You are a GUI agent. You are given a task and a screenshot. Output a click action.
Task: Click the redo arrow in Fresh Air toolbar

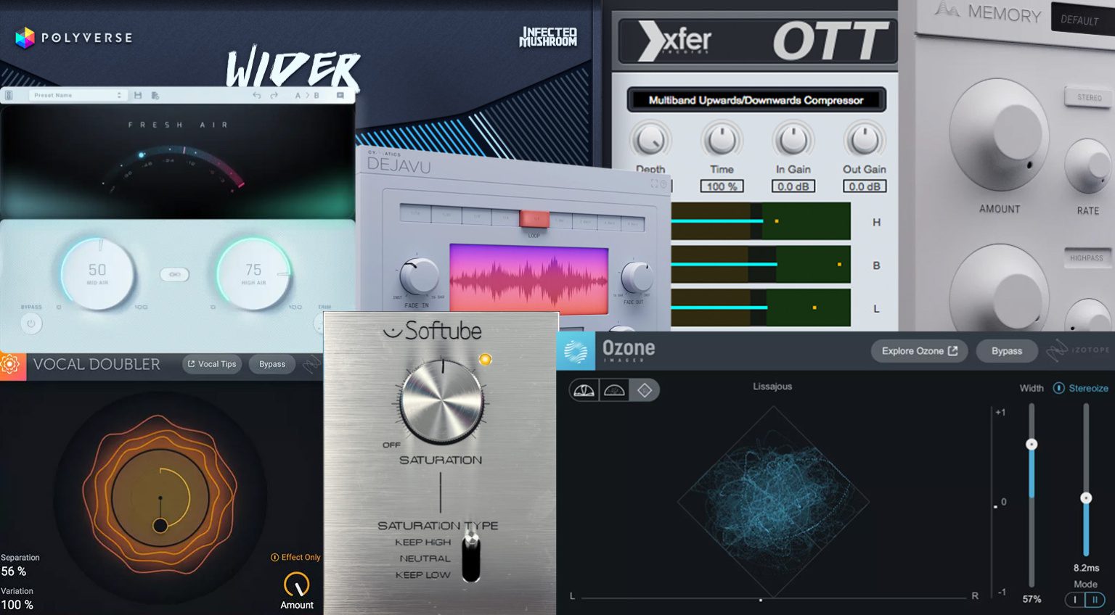(x=274, y=94)
